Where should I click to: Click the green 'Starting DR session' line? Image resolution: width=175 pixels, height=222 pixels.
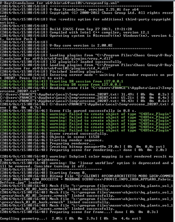(x=61, y=81)
